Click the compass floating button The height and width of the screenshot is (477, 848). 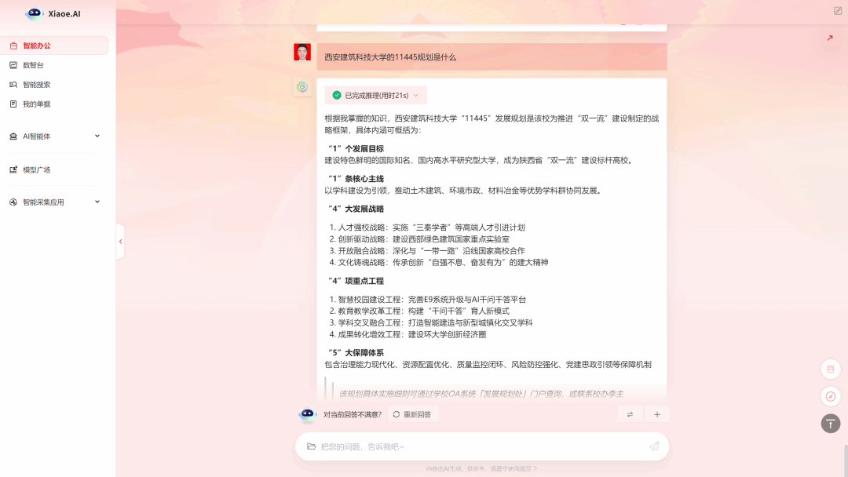(831, 396)
